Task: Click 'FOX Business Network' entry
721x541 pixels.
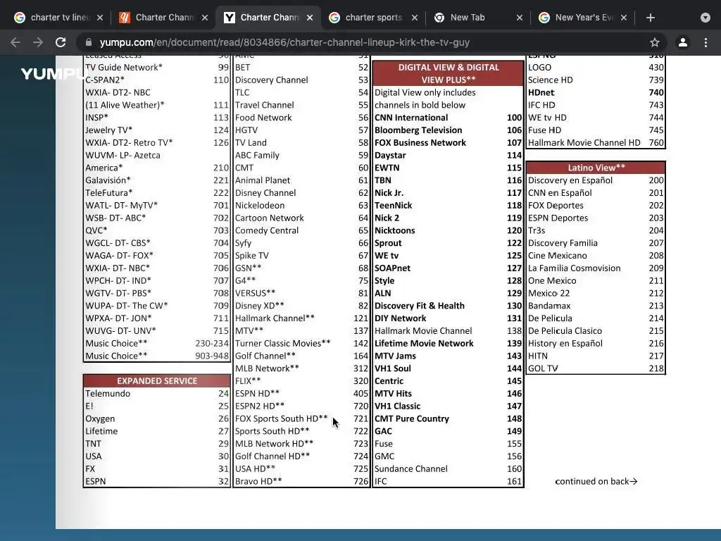Action: 449,142
